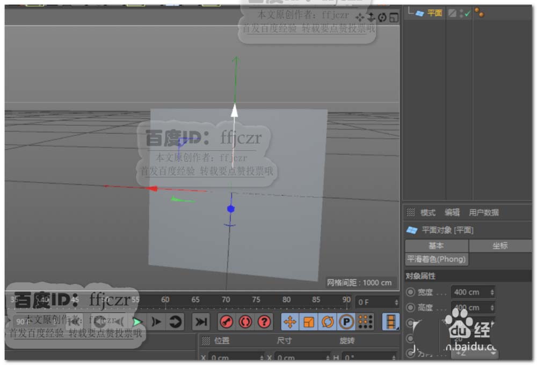Go to next frame

[156, 322]
